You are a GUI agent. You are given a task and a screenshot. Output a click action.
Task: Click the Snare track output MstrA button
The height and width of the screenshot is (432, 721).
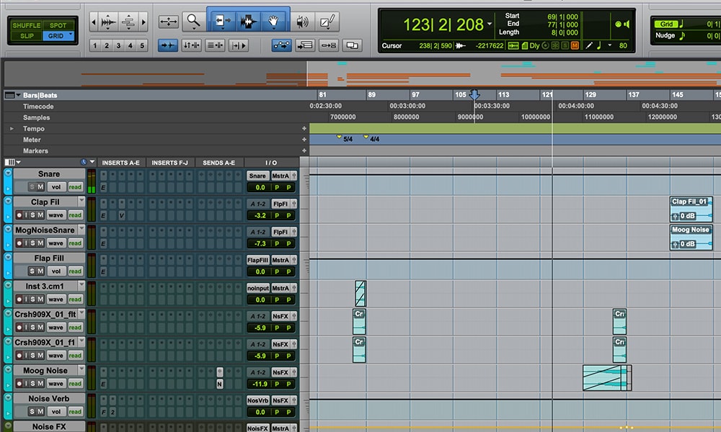(x=281, y=176)
